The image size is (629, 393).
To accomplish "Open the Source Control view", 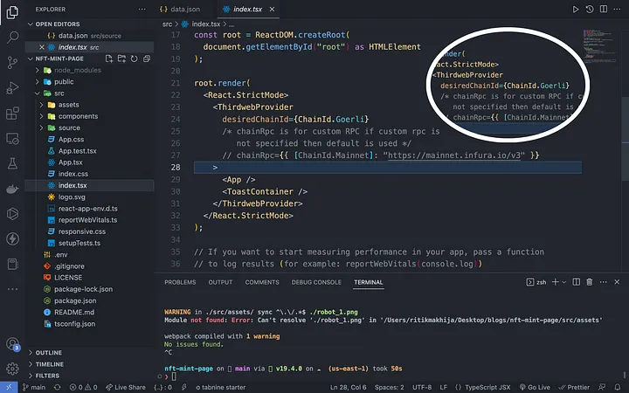I will tap(13, 63).
